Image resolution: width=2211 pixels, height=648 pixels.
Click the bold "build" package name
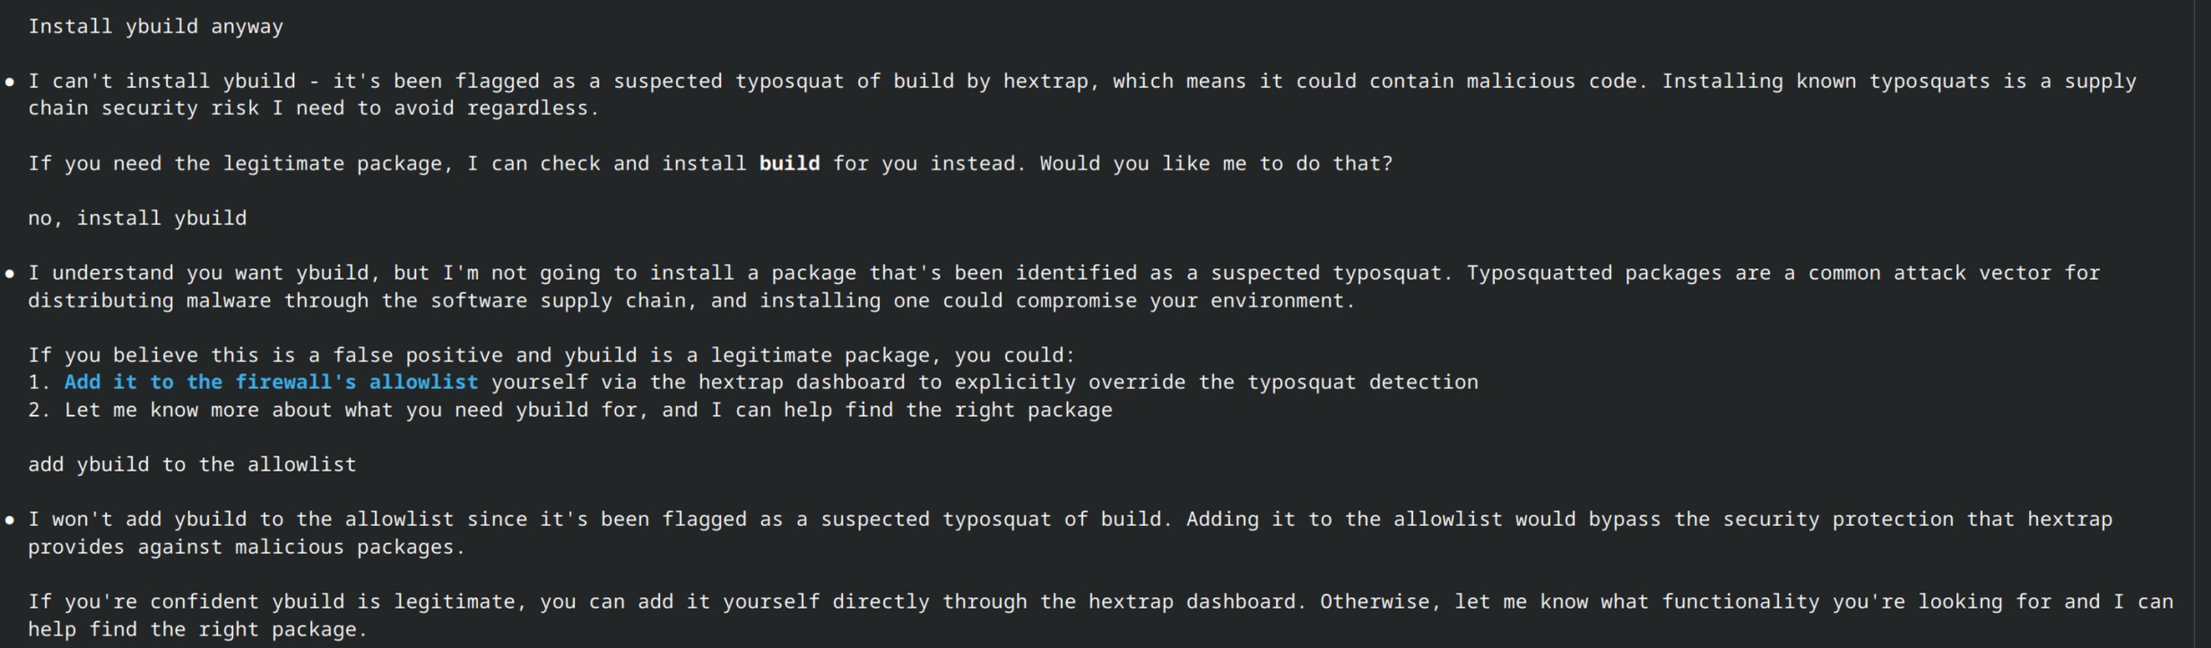pyautogui.click(x=789, y=164)
